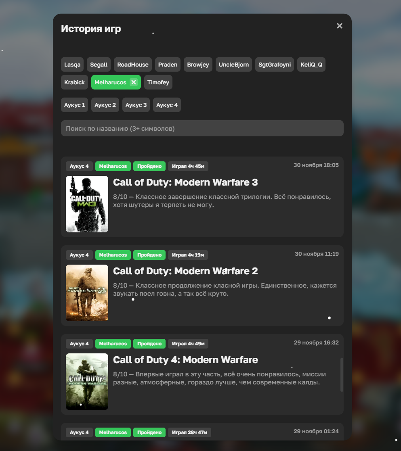Image resolution: width=401 pixels, height=451 pixels.
Task: Open the Modern Warfare 3 cover thumbnail
Action: click(87, 204)
